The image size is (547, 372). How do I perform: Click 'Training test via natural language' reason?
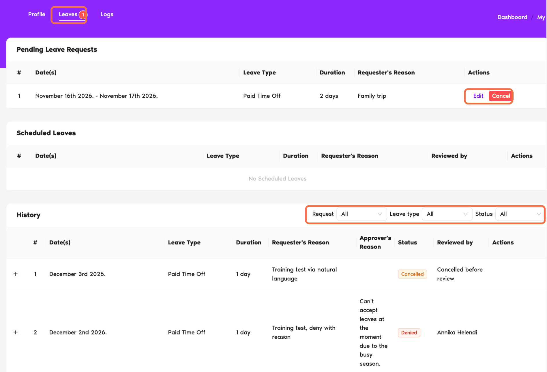[x=304, y=274]
